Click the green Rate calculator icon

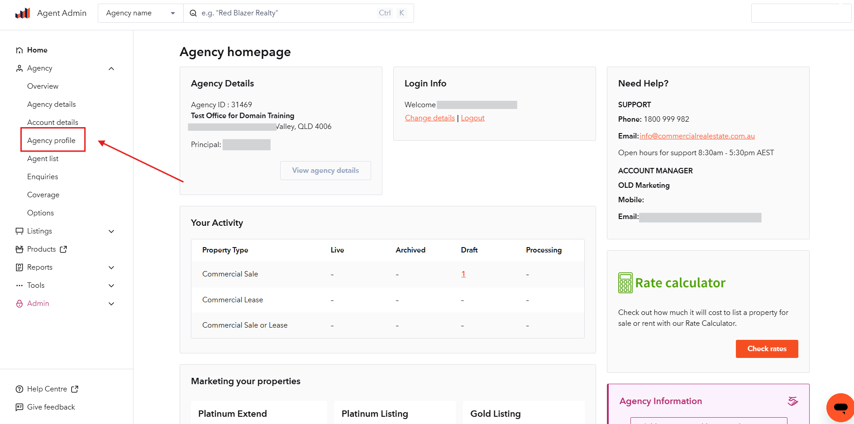click(625, 283)
